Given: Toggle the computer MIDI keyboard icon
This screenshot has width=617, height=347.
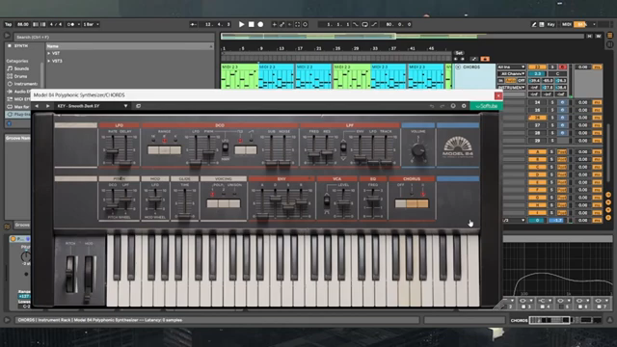Looking at the screenshot, I should click(542, 24).
